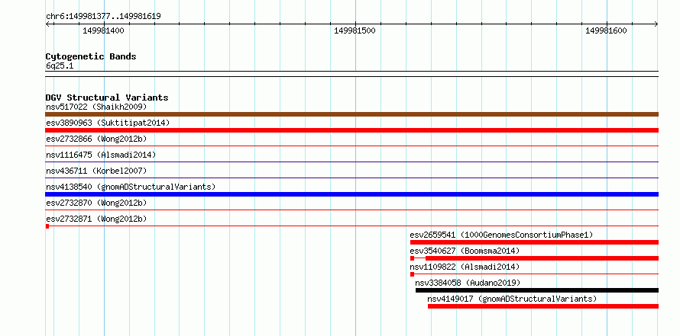Open esv3890963 (Suktitipat2014) variant label

point(108,123)
